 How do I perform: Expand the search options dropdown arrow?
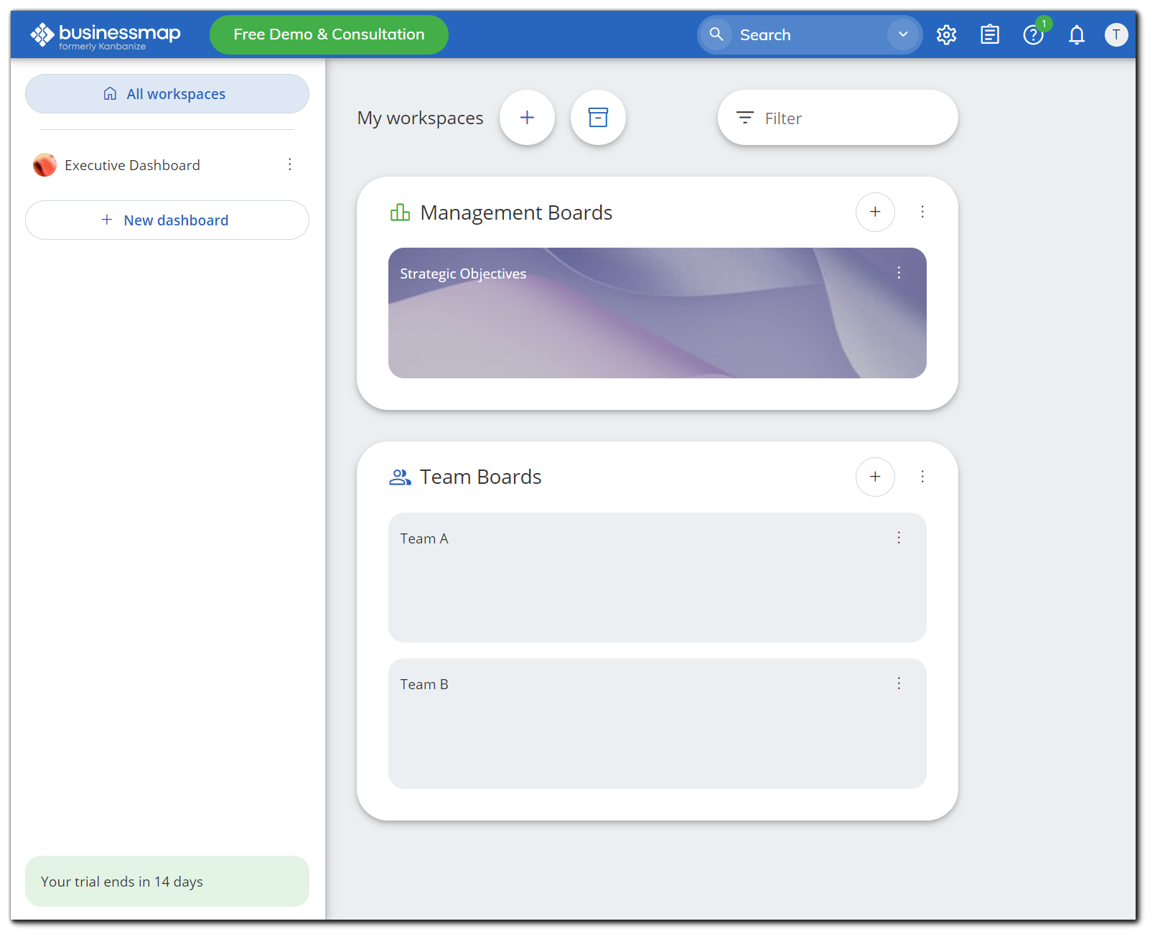coord(903,34)
